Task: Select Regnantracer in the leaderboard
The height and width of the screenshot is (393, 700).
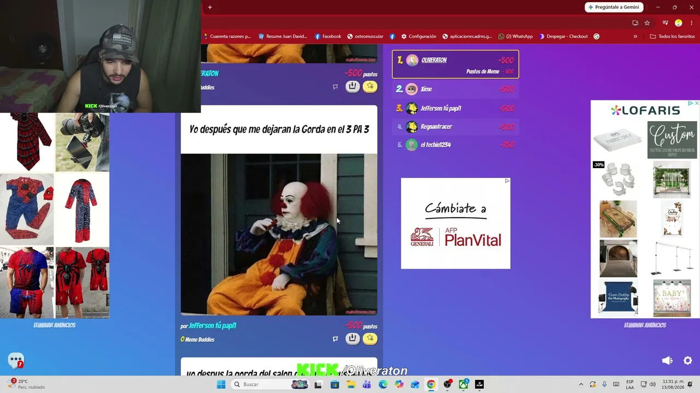Action: pyautogui.click(x=456, y=127)
